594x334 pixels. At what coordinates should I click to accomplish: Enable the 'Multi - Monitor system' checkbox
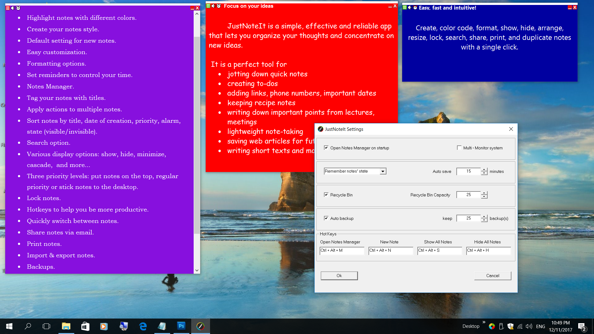459,148
